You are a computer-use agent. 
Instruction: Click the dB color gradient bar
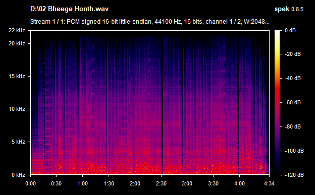[x=277, y=102]
